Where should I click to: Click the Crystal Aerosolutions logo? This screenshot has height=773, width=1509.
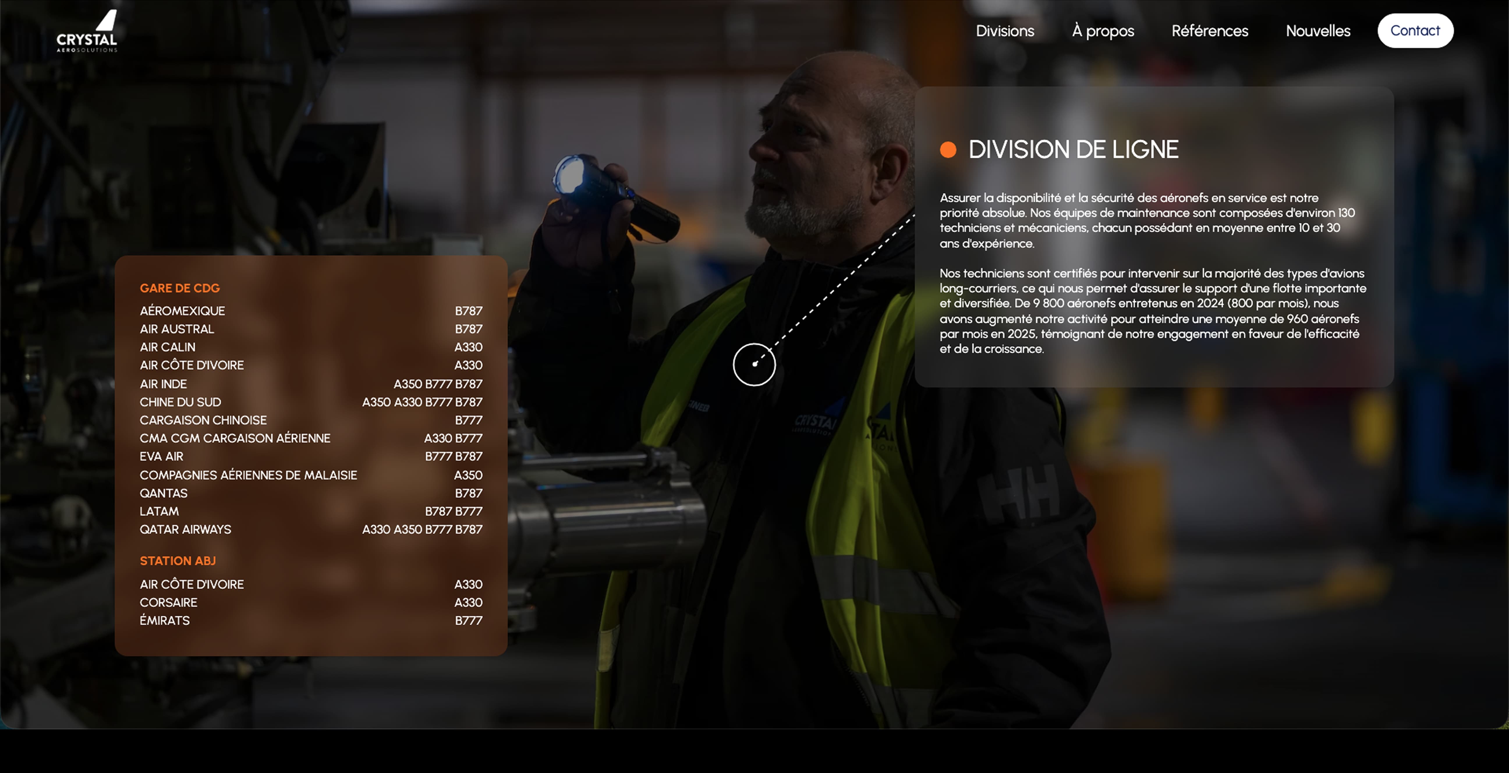click(x=87, y=31)
